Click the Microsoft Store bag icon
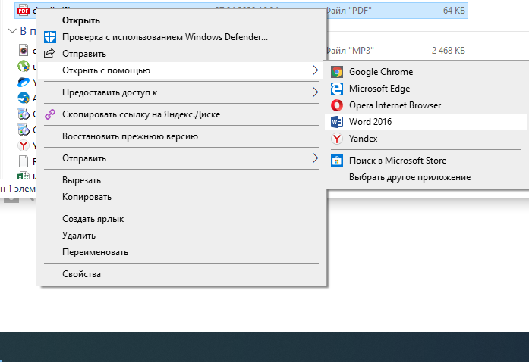The width and height of the screenshot is (529, 362). coord(337,161)
